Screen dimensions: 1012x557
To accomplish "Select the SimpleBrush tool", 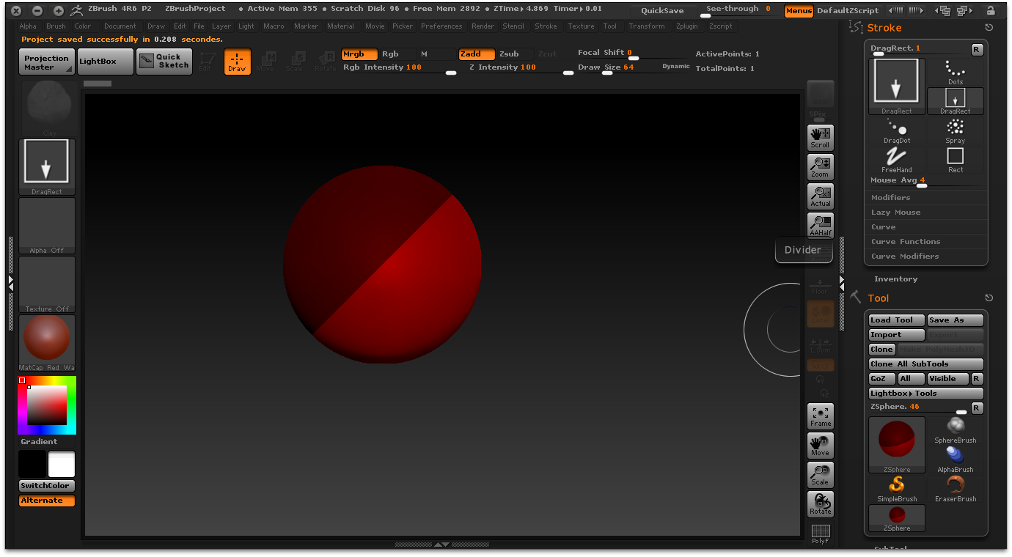I will (897, 490).
